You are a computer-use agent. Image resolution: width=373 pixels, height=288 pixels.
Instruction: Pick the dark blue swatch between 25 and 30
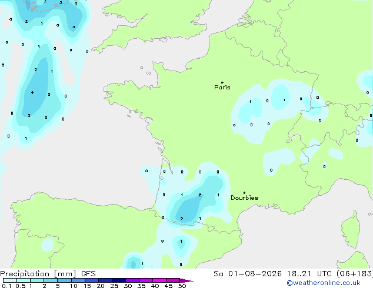pos(119,280)
